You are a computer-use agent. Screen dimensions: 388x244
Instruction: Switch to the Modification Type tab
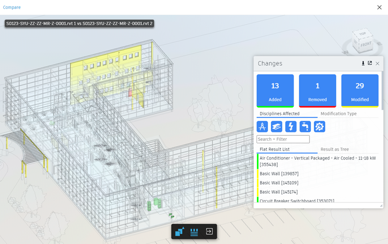339,114
